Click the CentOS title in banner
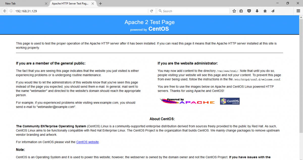The image size is (303, 160). tap(159, 29)
